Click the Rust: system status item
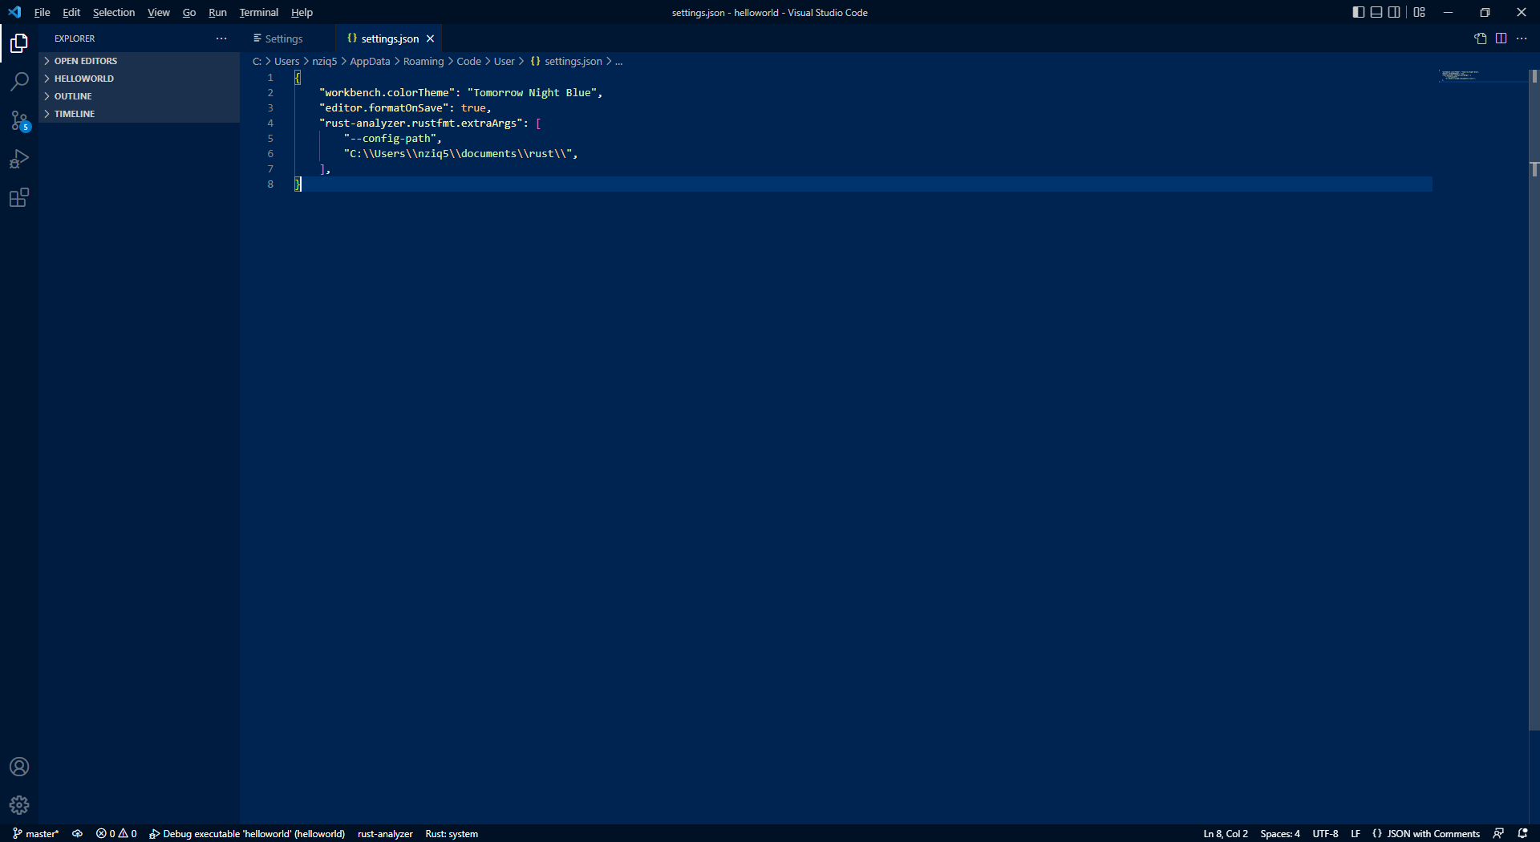1540x842 pixels. click(452, 834)
